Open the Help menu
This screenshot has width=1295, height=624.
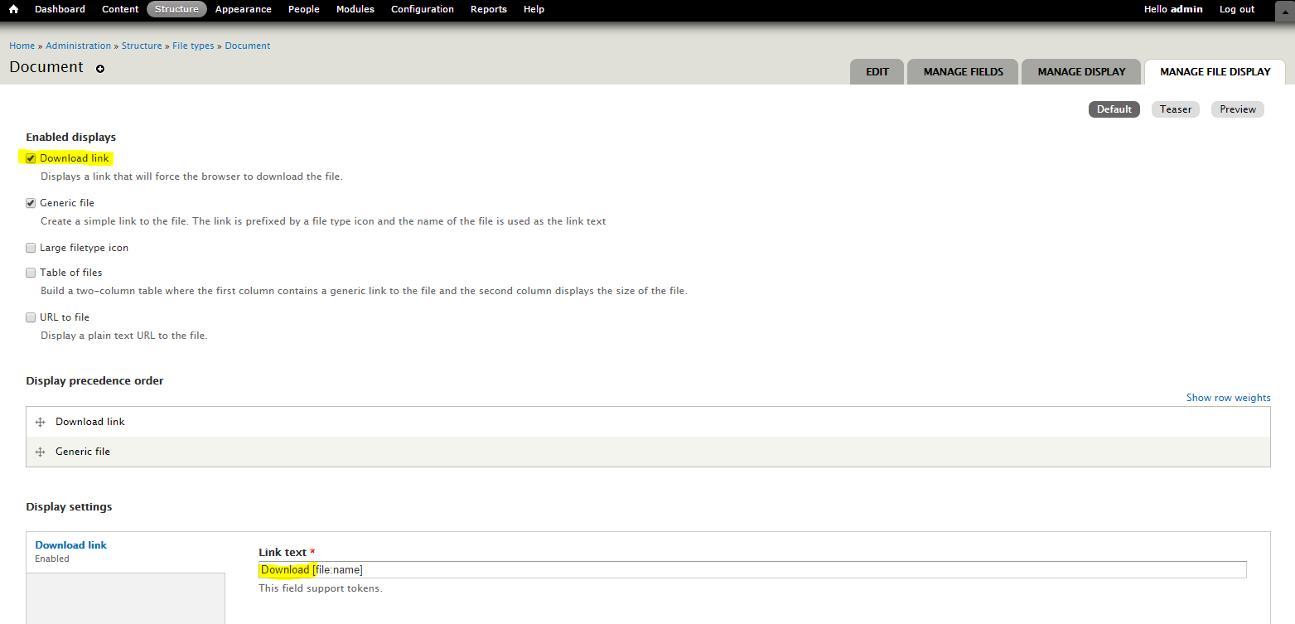point(534,9)
